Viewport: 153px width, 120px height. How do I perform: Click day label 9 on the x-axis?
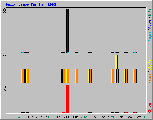[46, 117]
